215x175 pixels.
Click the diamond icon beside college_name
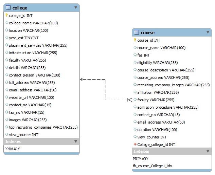point(6,23)
